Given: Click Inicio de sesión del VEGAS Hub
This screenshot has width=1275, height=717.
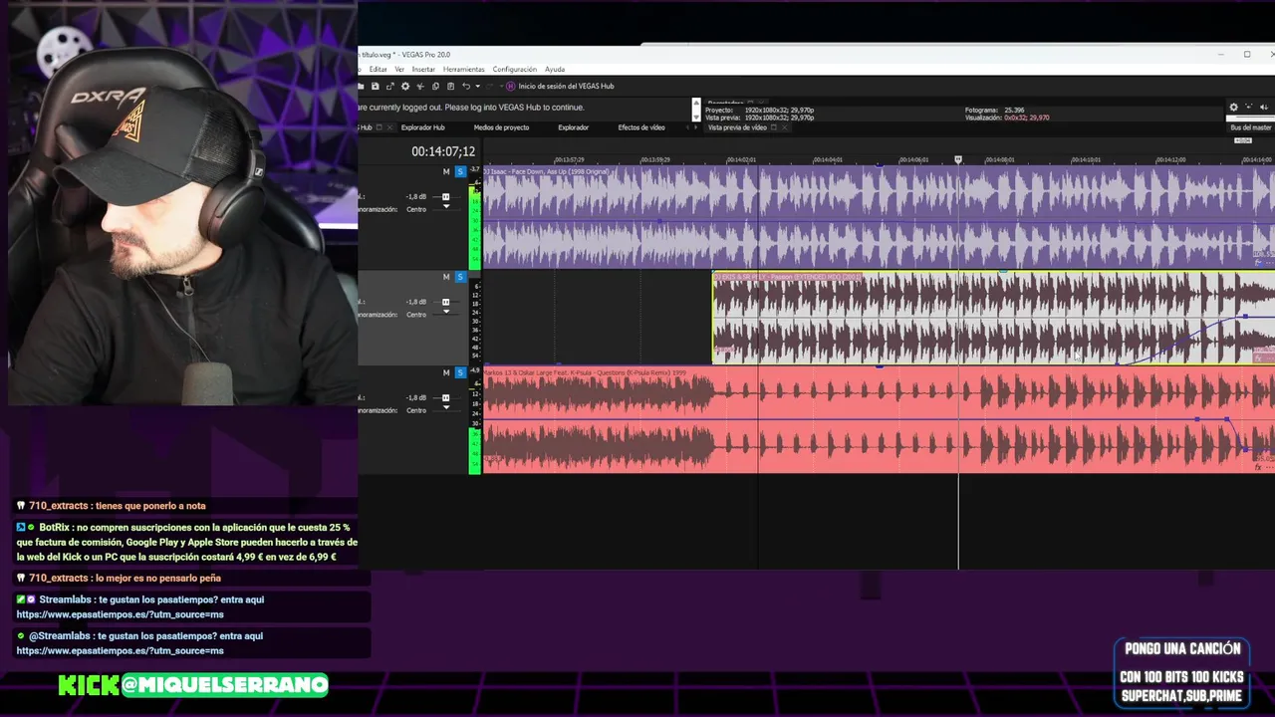Looking at the screenshot, I should pos(567,87).
